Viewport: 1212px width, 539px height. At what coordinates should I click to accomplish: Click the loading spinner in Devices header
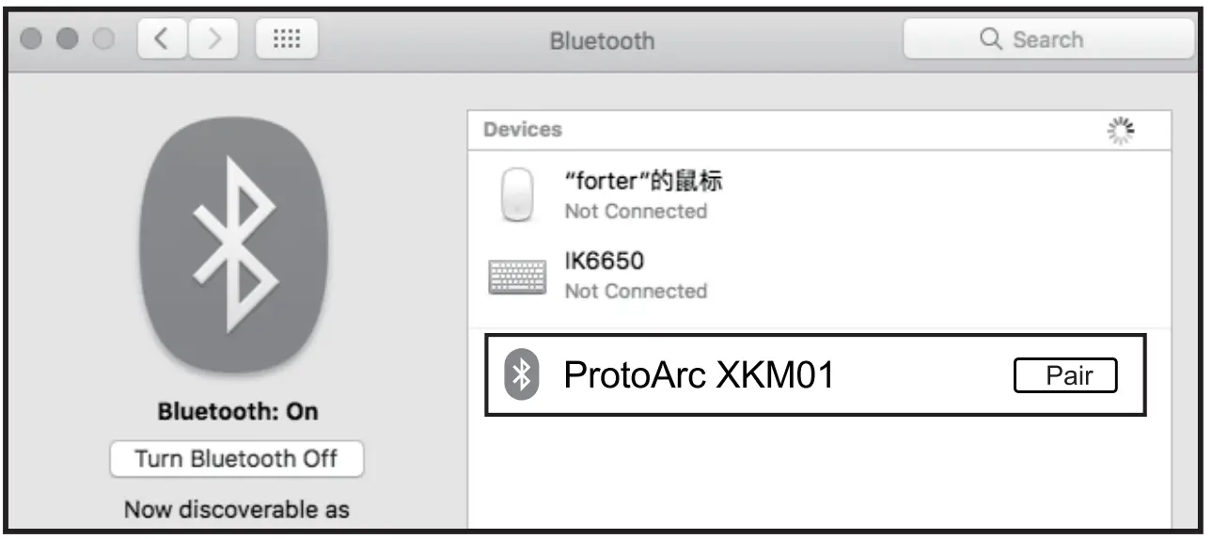coord(1120,131)
